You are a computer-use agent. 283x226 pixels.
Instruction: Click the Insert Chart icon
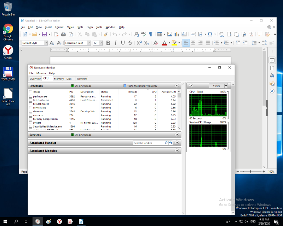pos(177,34)
